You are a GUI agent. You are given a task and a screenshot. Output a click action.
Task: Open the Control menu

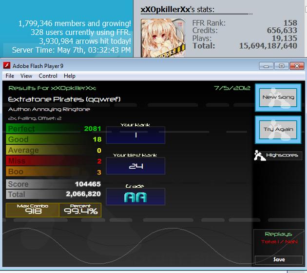(48, 76)
